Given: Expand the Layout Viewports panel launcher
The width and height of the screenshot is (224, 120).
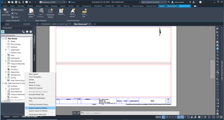Looking at the screenshot, I should pyautogui.click(x=25, y=21).
